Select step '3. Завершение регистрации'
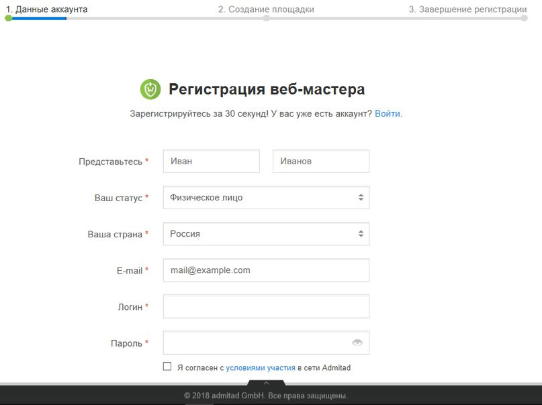Viewport: 542px width, 405px height. (x=468, y=9)
